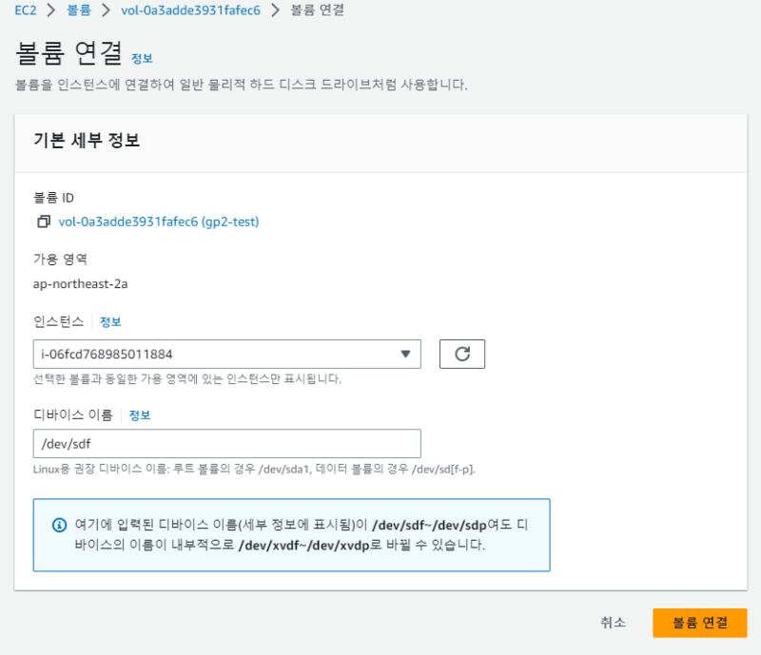Open 정보 link beside the page title
Screen dimensions: 761x655
(142, 58)
